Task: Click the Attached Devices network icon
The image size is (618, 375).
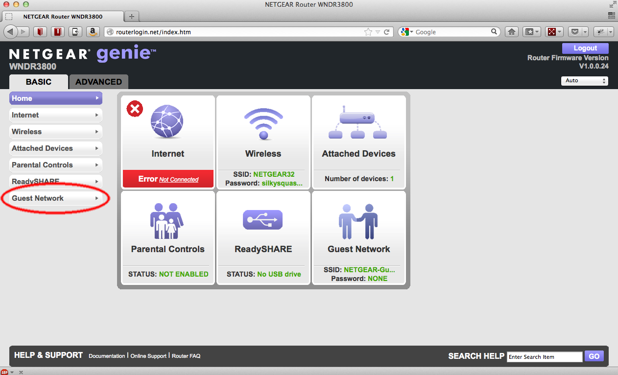Action: 358,122
